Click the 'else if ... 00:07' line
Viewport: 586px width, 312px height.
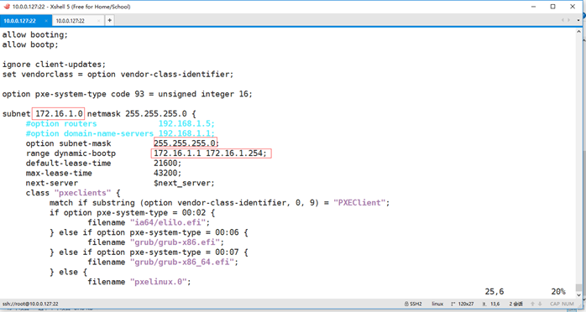pyautogui.click(x=149, y=252)
